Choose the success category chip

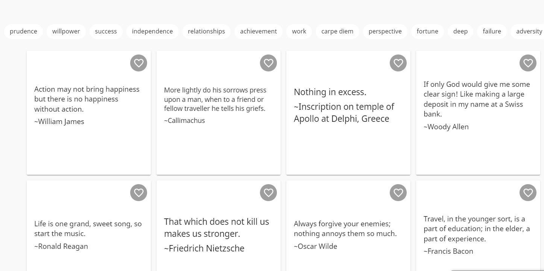click(x=106, y=31)
